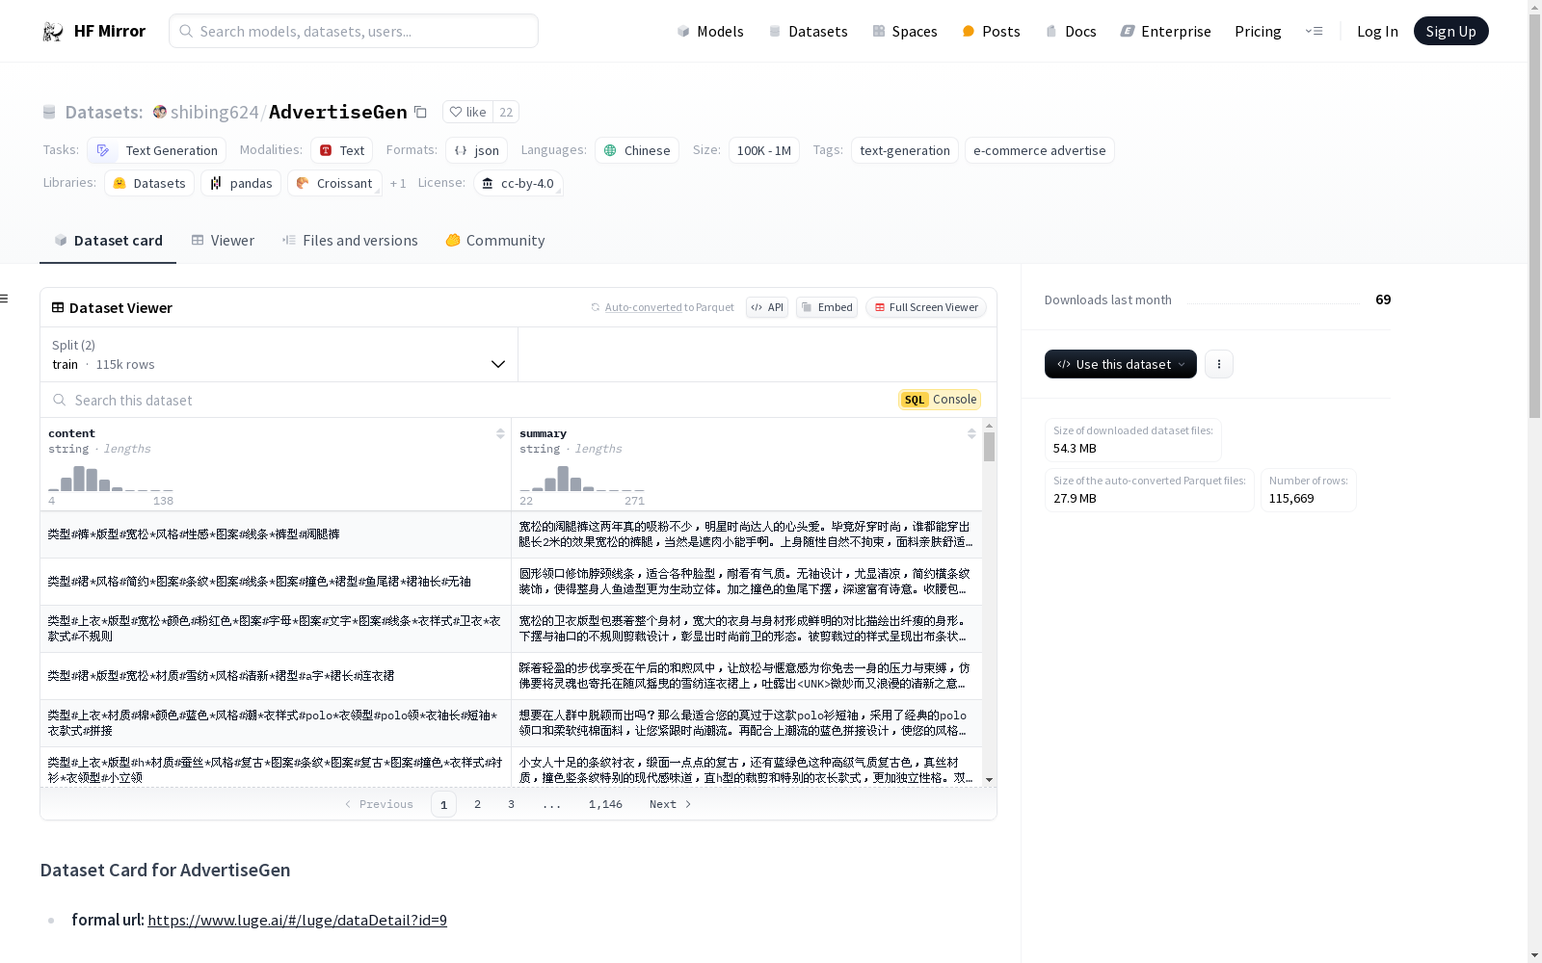
Task: Sort the summary column
Action: coord(971,433)
